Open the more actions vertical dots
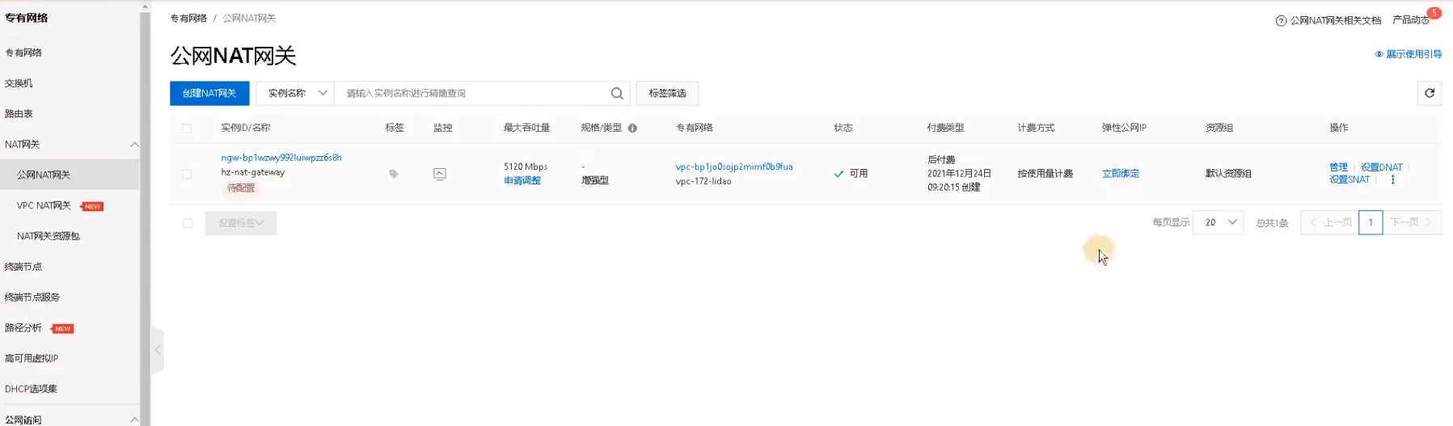The width and height of the screenshot is (1453, 426). click(x=1392, y=180)
